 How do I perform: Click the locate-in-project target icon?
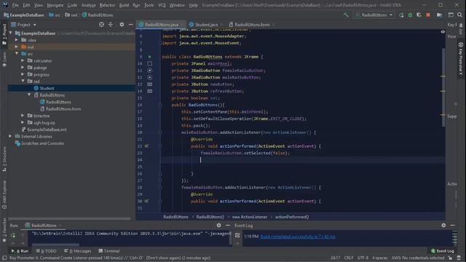tap(101, 25)
